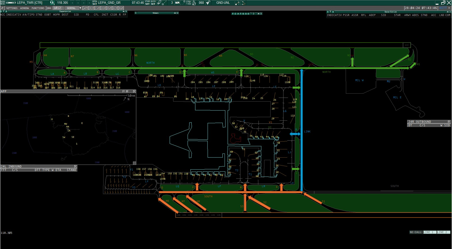Close the Metars panel
Image resolution: width=452 pixels, height=249 pixels.
tap(178, 13)
